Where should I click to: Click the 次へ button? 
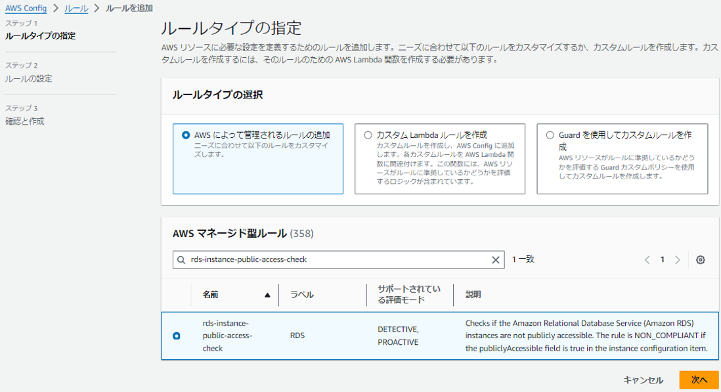click(x=699, y=380)
